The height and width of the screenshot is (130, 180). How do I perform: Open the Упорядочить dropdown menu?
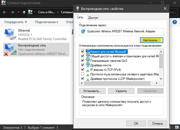pyautogui.click(x=15, y=22)
